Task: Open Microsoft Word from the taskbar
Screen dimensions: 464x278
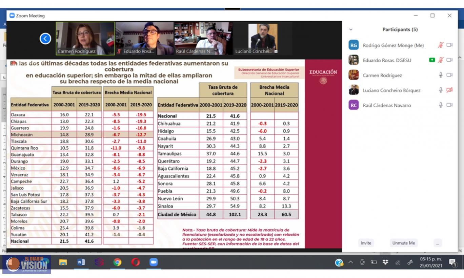Action: pyautogui.click(x=81, y=262)
